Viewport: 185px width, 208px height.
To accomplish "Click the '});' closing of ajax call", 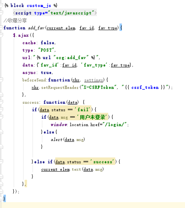I will coord(16,191).
